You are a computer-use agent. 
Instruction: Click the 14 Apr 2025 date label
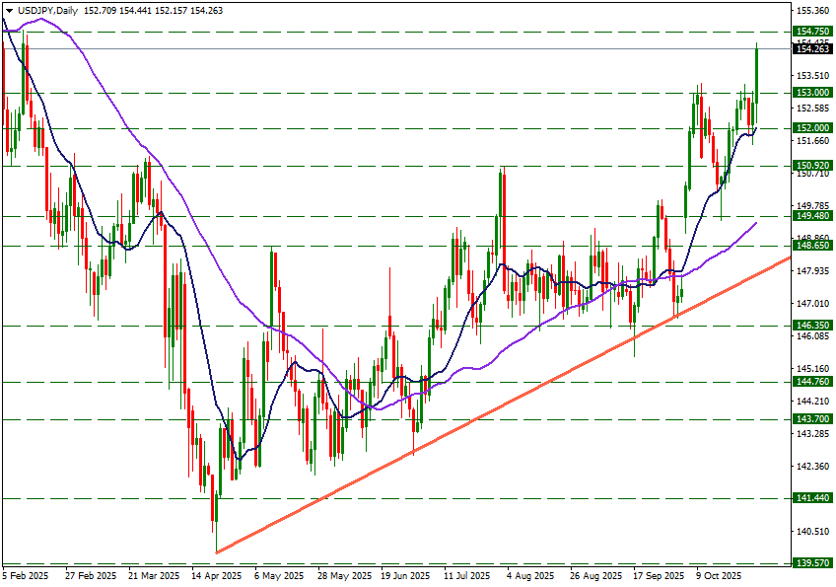[217, 574]
